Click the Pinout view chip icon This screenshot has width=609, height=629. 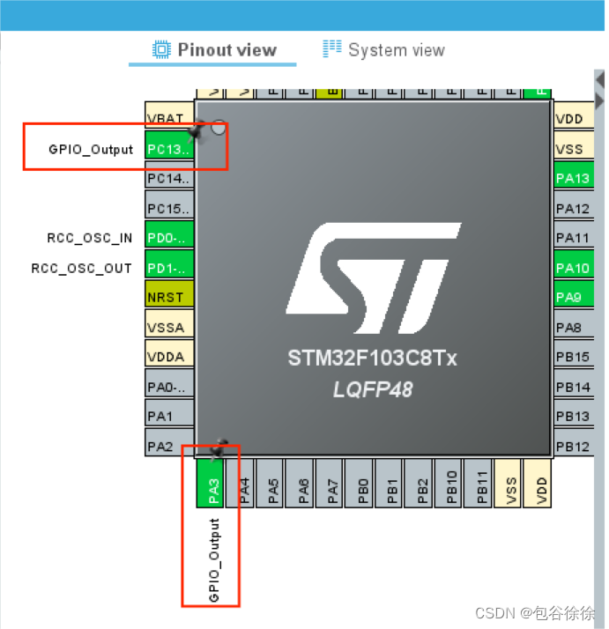[161, 49]
